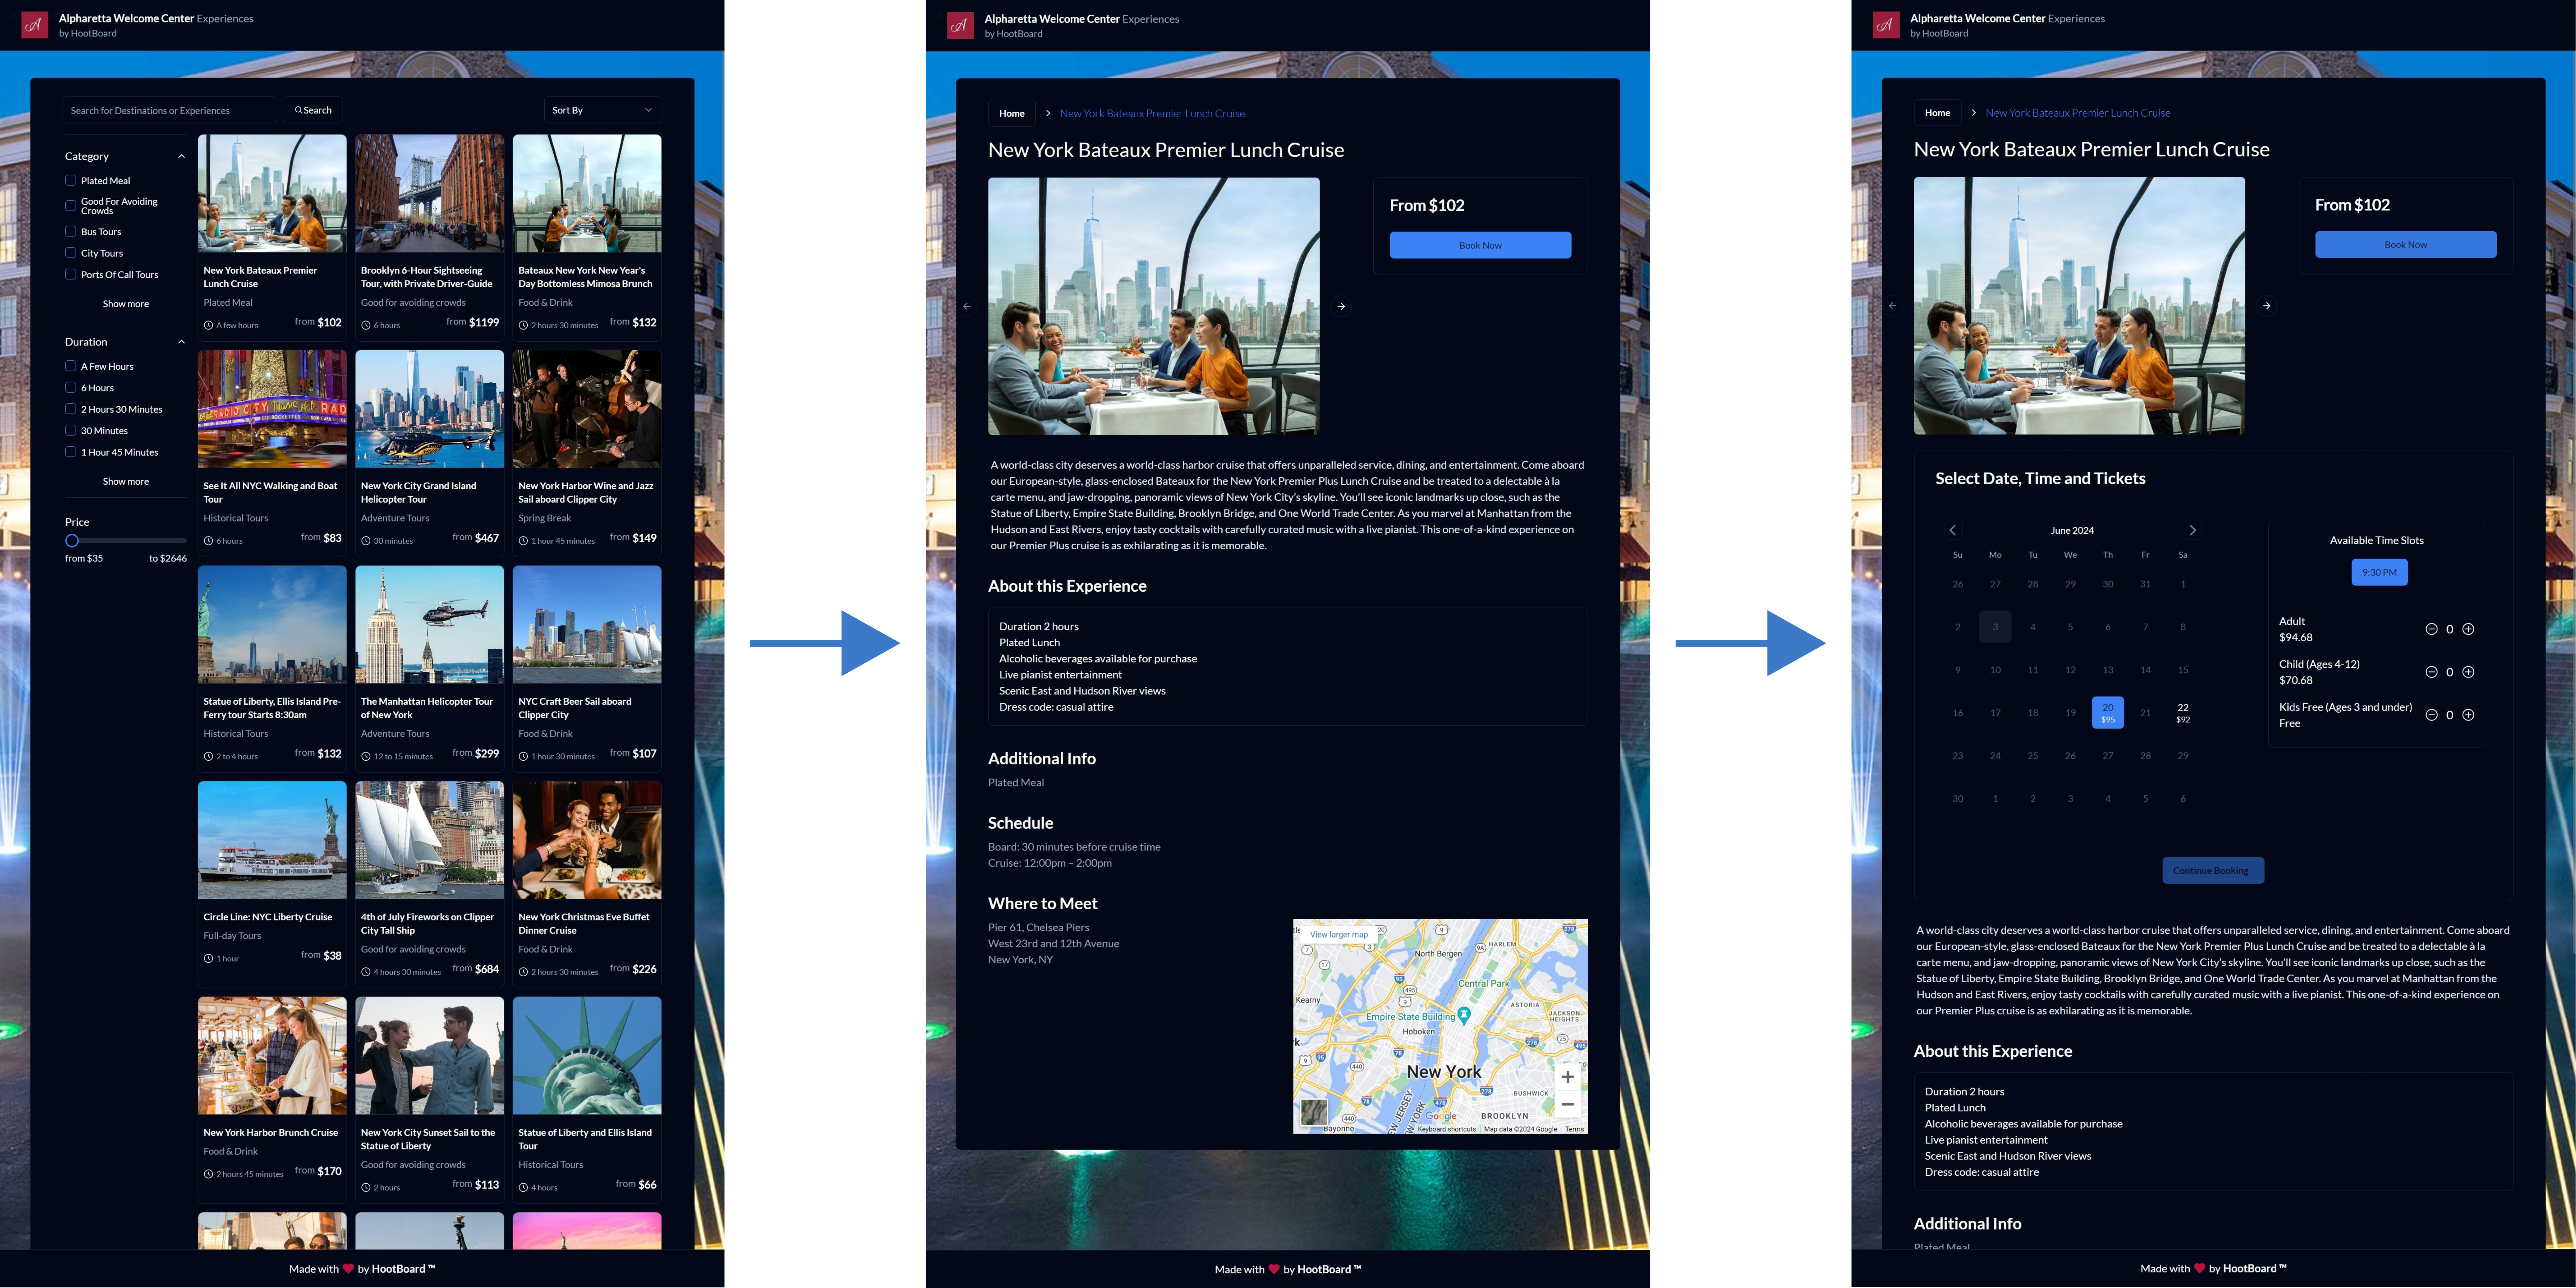Click Home breadcrumb in middle panel
This screenshot has height=1288, width=2576.
1012,113
